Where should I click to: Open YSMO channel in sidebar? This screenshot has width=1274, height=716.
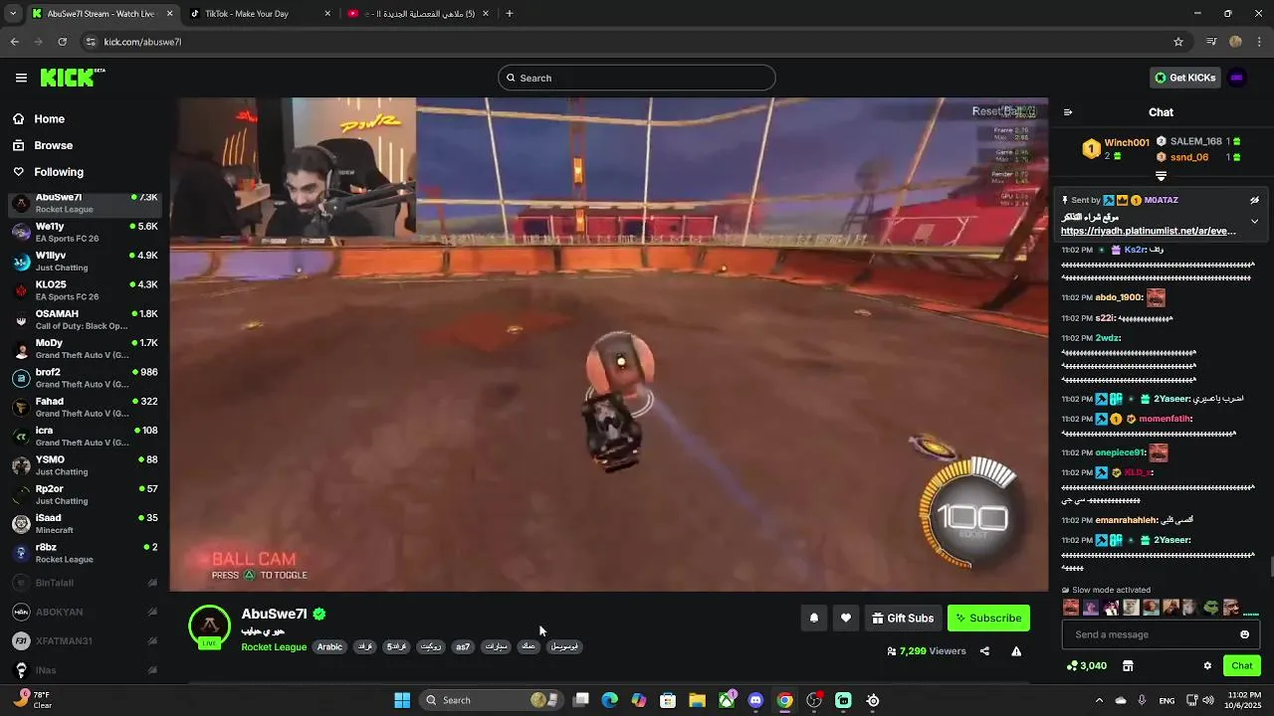(x=85, y=465)
